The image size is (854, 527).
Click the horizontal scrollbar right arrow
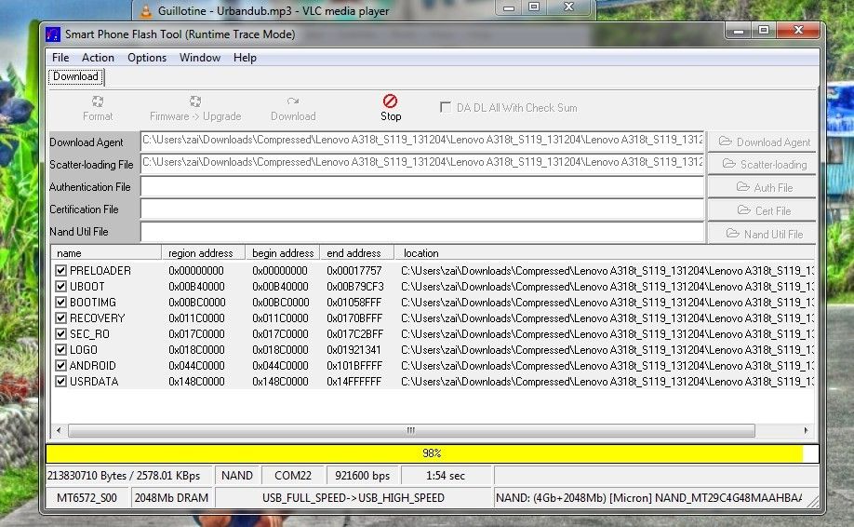807,431
